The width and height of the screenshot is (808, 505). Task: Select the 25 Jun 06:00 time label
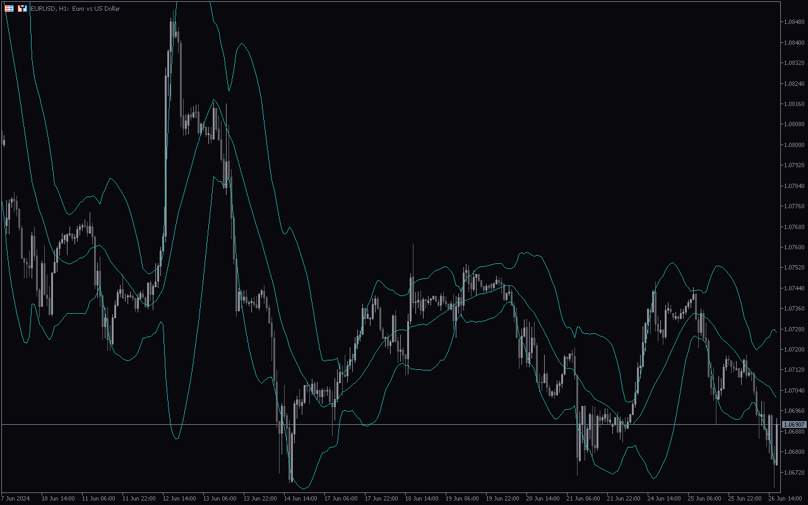click(x=704, y=499)
